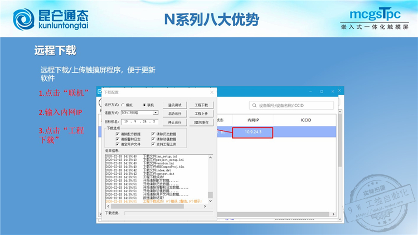This screenshot has width=418, height=235.
Task: Click the 目标机名 IP address field
Action: coord(139,121)
